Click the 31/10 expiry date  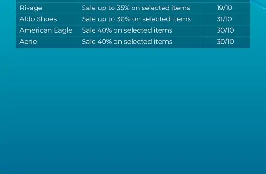pos(224,19)
